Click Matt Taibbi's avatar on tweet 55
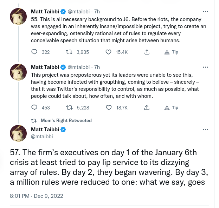 [x=18, y=17]
